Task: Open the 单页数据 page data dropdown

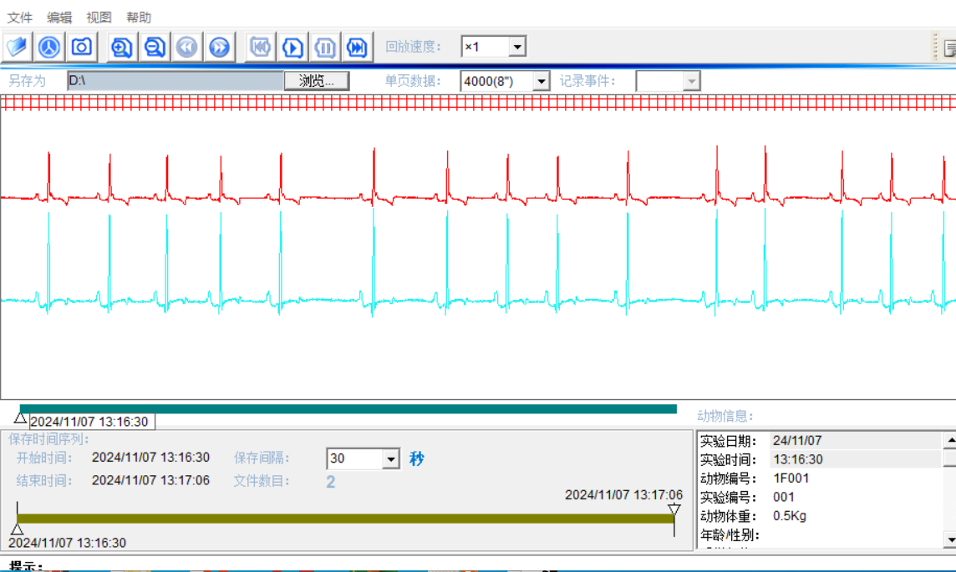Action: [541, 81]
